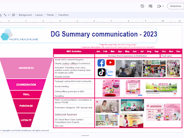Click the camera record icon
The image size is (184, 138).
click(159, 6)
